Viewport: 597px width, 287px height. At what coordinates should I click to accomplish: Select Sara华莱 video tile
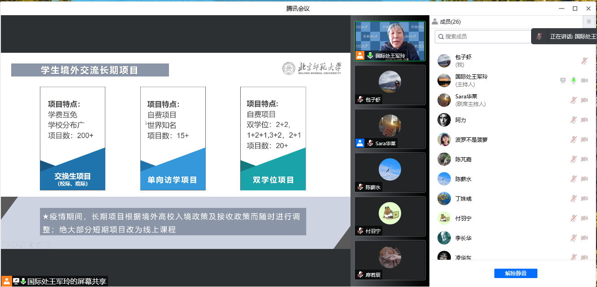[x=389, y=128]
